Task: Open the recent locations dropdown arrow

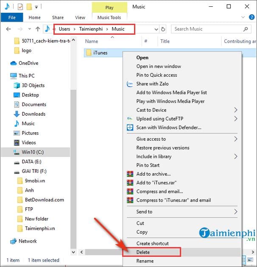Action: [30, 29]
